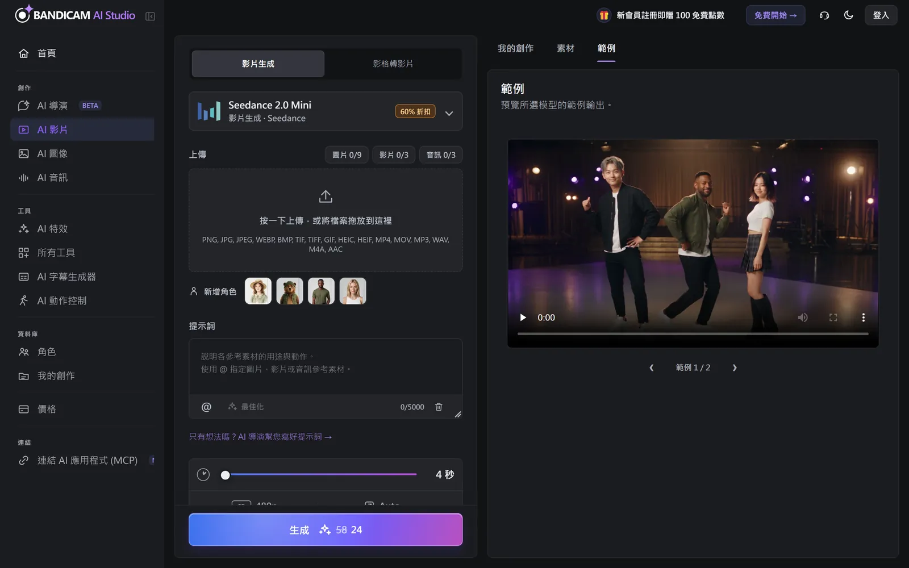Open AI 圖像 section
The width and height of the screenshot is (909, 568).
pos(82,153)
